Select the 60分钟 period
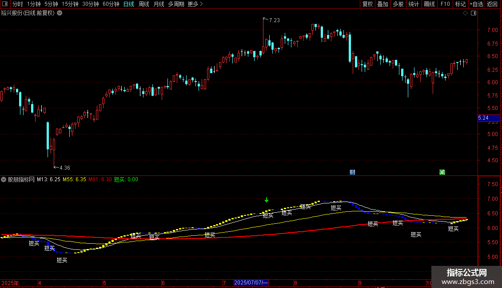The image size is (502, 288). pyautogui.click(x=111, y=4)
